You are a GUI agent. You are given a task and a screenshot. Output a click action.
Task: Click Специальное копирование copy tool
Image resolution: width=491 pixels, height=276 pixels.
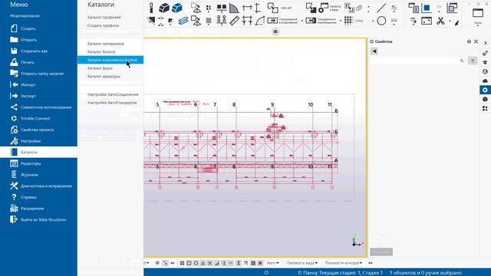pyautogui.click(x=283, y=21)
